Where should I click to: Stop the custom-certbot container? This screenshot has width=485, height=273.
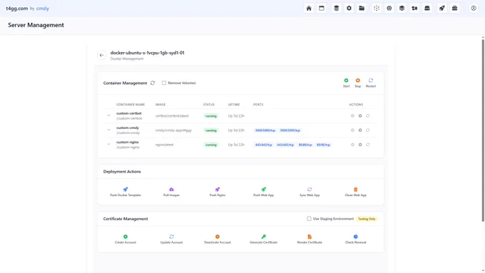point(360,116)
